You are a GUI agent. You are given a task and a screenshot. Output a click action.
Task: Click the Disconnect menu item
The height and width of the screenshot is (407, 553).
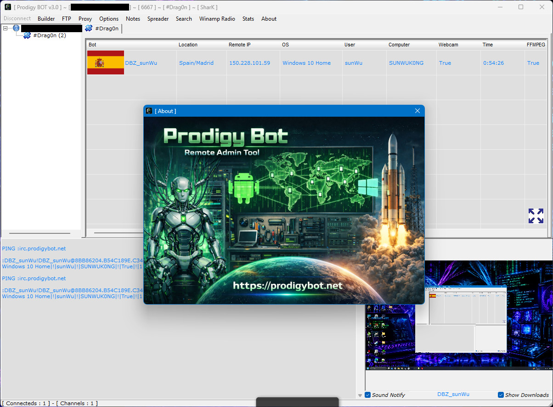(x=17, y=19)
